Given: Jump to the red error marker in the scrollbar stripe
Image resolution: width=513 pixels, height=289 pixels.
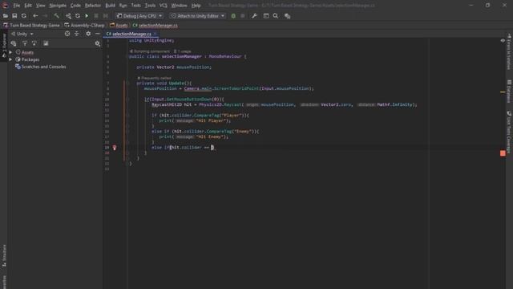Looking at the screenshot, I should click(x=503, y=153).
